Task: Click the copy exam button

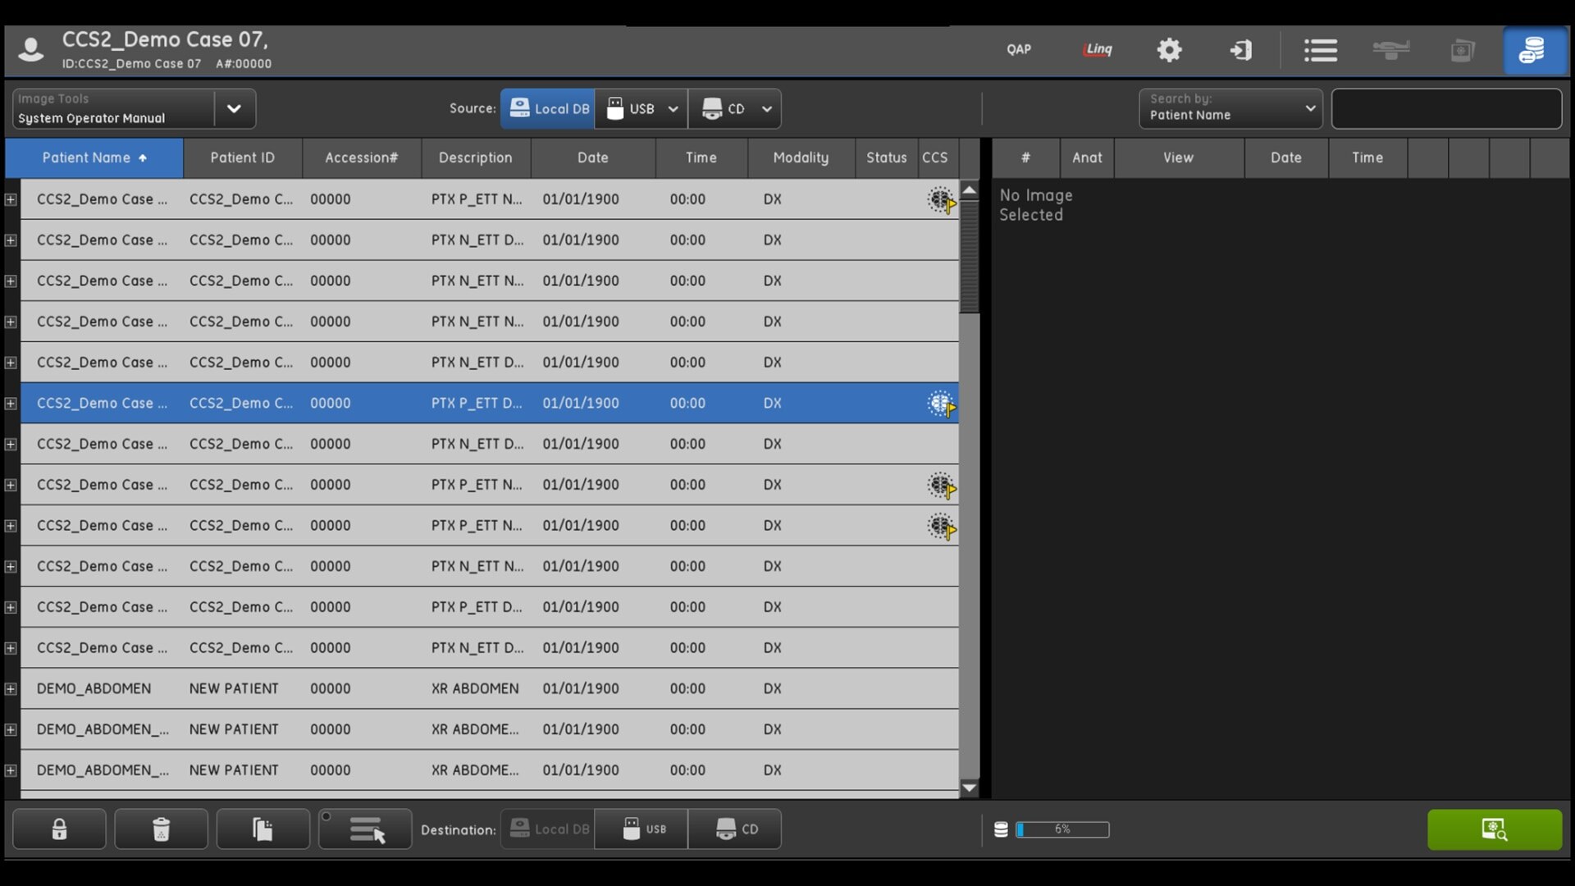Action: [262, 829]
